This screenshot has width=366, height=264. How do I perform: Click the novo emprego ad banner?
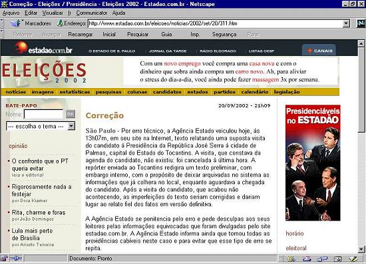coord(230,71)
